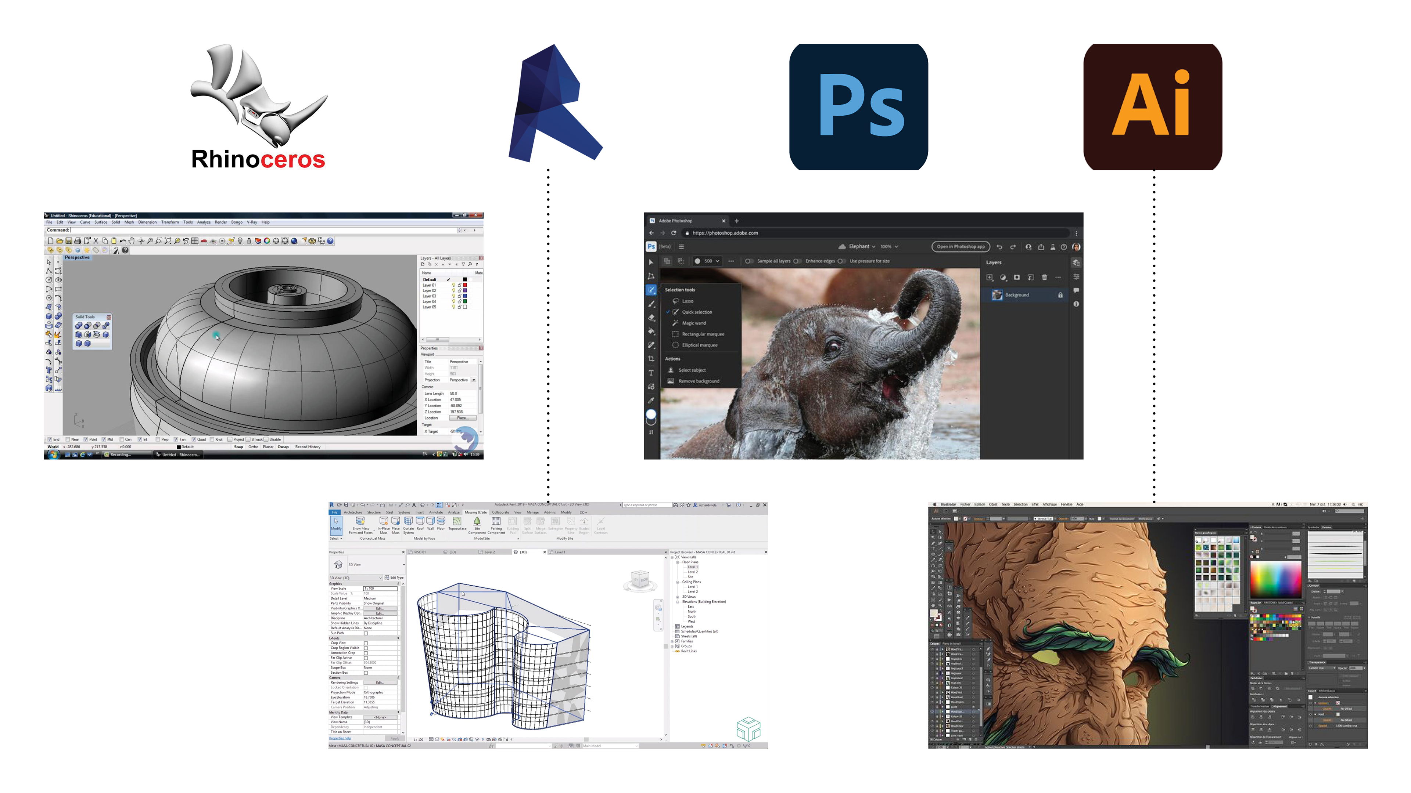Toggle Enhance edges switch in Photoshop
The image size is (1411, 793).
(x=797, y=261)
